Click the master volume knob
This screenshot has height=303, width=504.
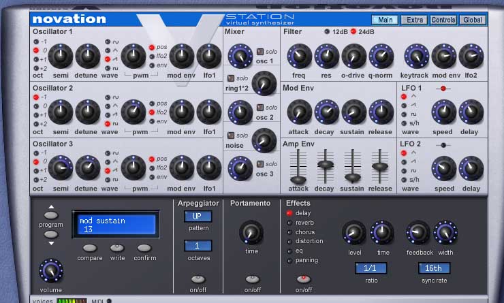coord(51,270)
